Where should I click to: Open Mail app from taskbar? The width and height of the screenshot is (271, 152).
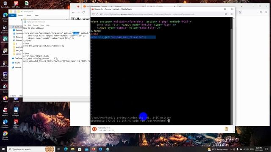click(x=86, y=149)
